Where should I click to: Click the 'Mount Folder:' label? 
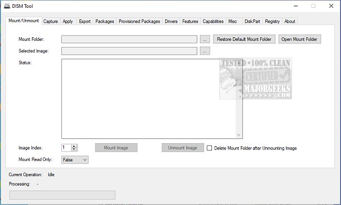[x=31, y=39]
